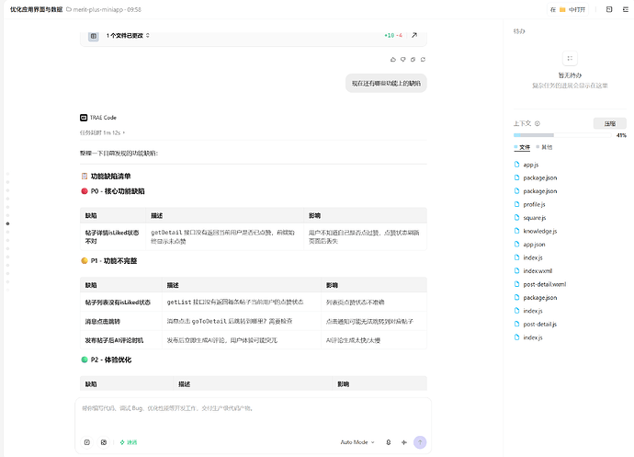The height and width of the screenshot is (457, 634).
Task: Click the context usage progress bar
Action: click(x=562, y=135)
